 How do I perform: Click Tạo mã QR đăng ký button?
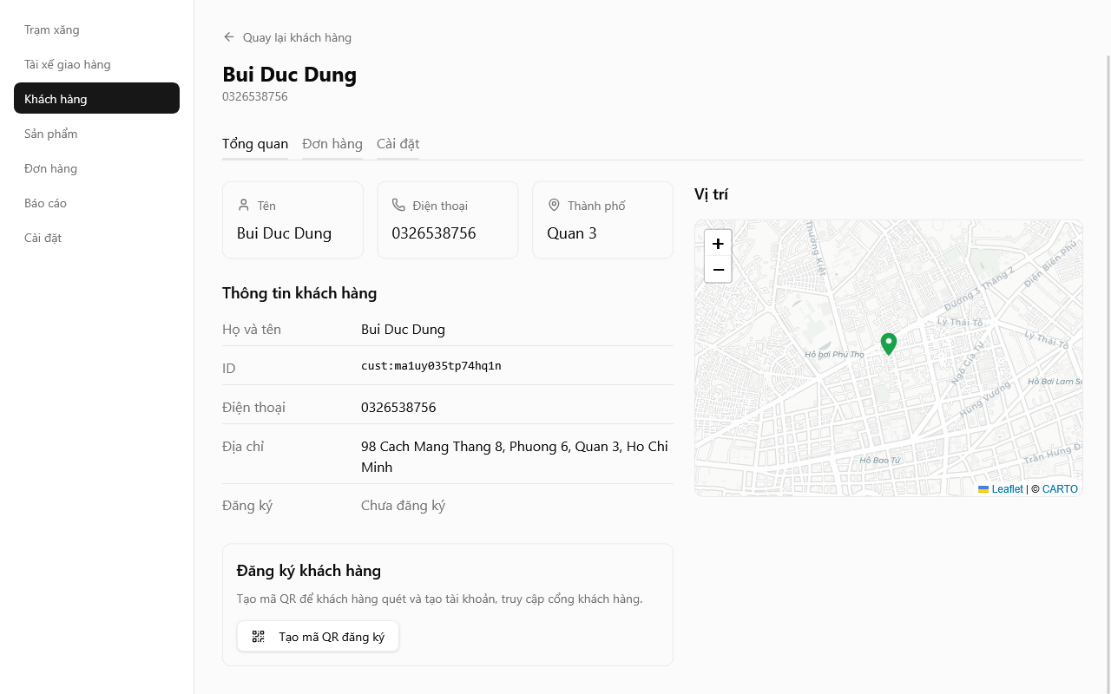click(x=318, y=636)
